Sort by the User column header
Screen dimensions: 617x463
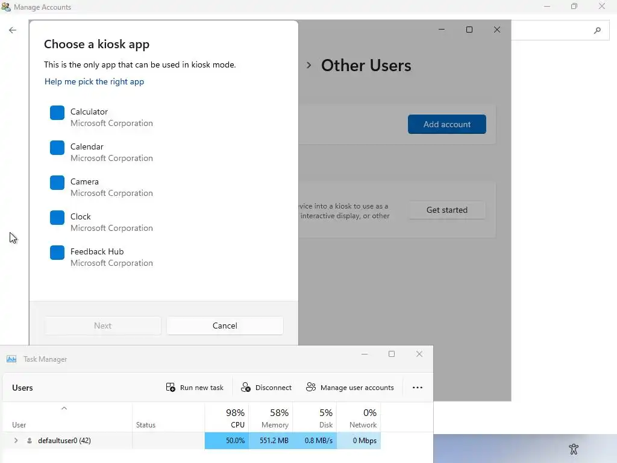point(67,418)
